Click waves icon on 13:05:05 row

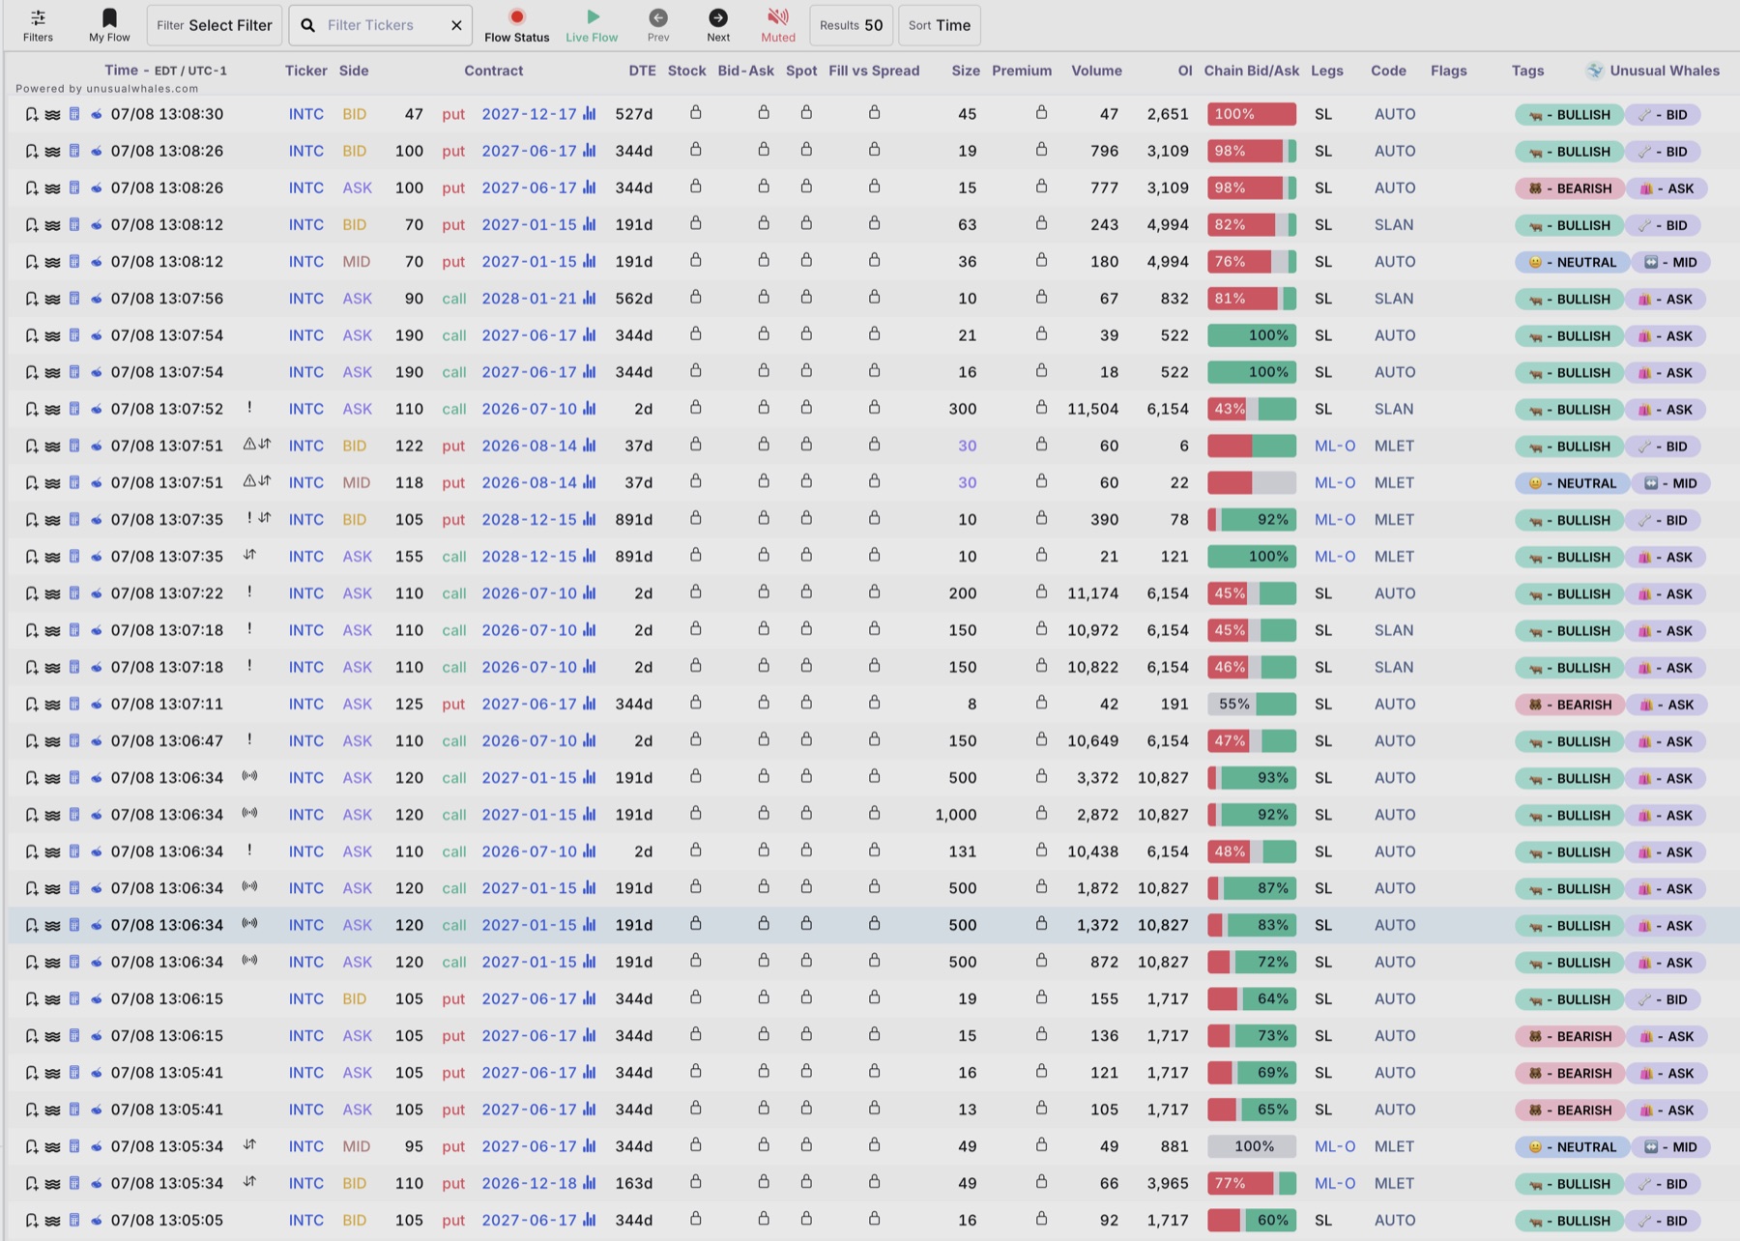pos(52,1220)
